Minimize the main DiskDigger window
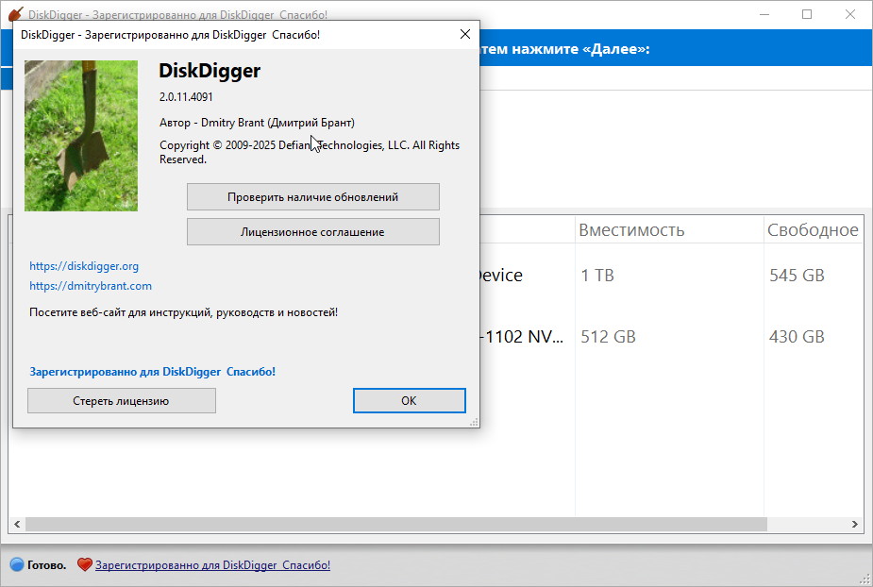873x587 pixels. pos(764,14)
